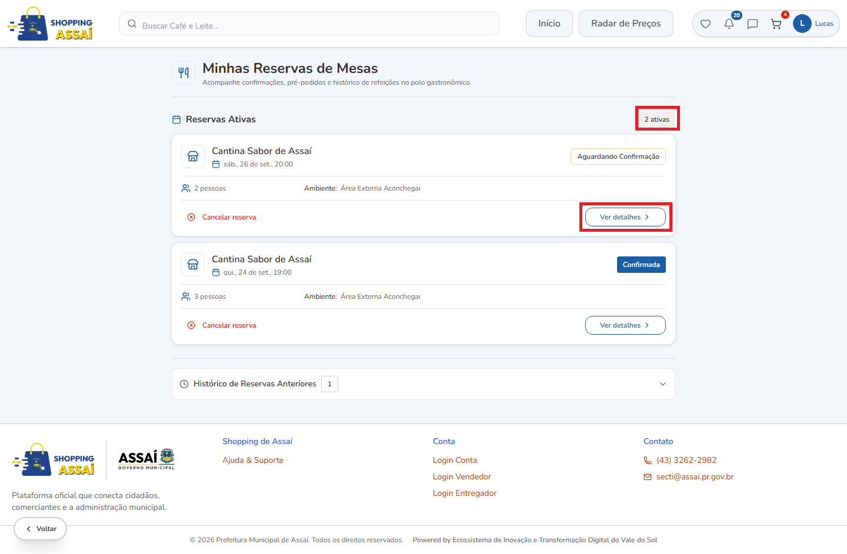This screenshot has width=847, height=554.
Task: Open the favorites heart icon
Action: pyautogui.click(x=705, y=24)
